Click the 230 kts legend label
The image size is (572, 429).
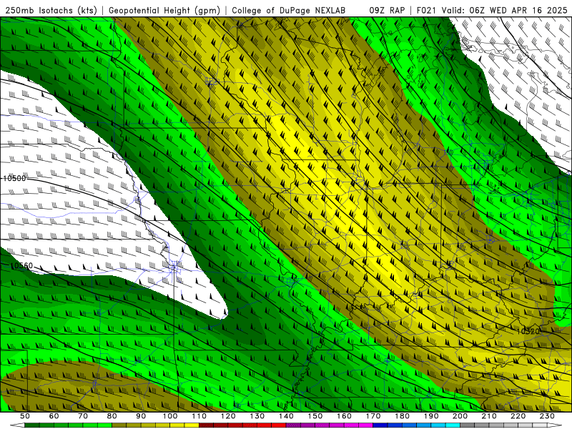click(x=547, y=416)
